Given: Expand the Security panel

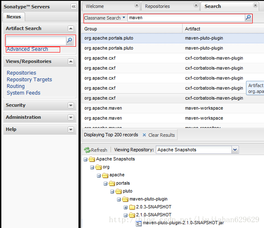Looking at the screenshot, I should click(71, 105).
